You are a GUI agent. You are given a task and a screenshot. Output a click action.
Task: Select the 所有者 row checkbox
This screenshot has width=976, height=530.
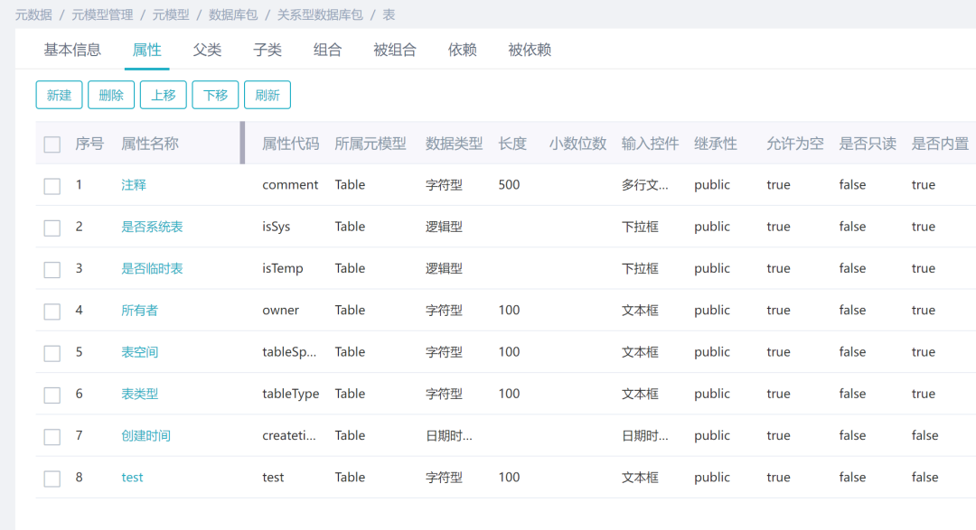tap(52, 311)
